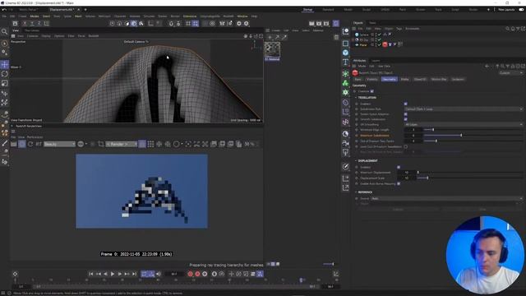Add a Cube primitive from object palette
526x296 pixels.
pyautogui.click(x=345, y=53)
